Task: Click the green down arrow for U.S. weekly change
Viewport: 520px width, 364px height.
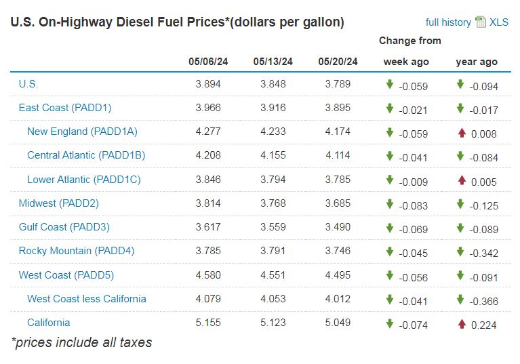Action: [x=390, y=85]
